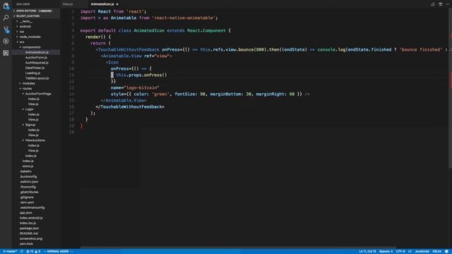Select the AnimatedIcon.js editor tab
The width and height of the screenshot is (452, 254).
pos(102,4)
